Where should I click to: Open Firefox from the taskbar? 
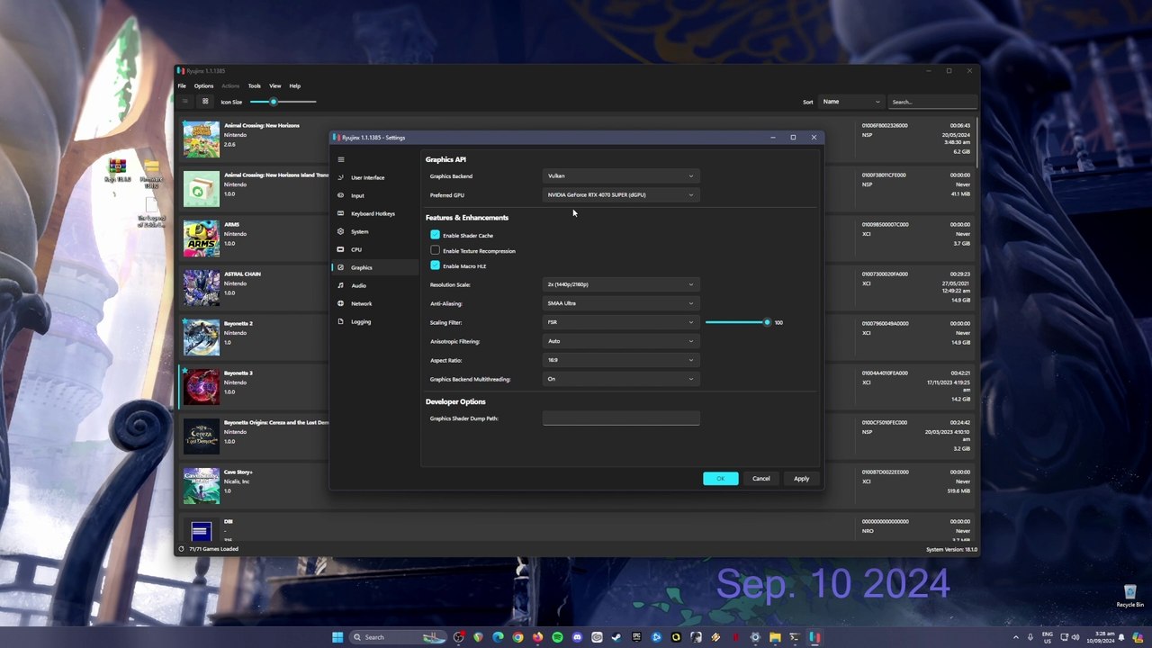pyautogui.click(x=537, y=637)
